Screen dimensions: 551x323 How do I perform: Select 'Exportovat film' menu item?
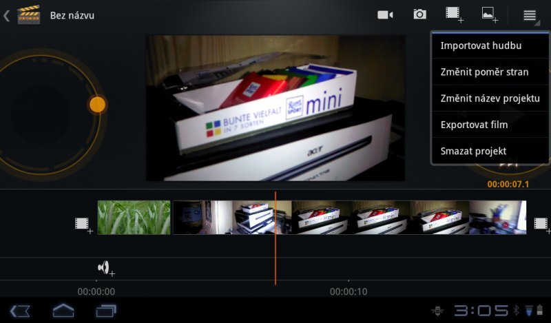(x=474, y=125)
